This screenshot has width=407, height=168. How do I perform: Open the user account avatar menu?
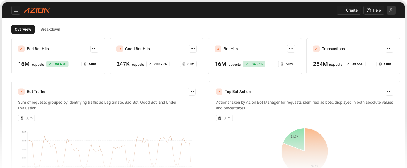coord(391,10)
